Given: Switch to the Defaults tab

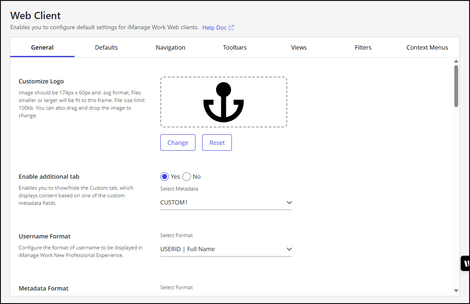Looking at the screenshot, I should (x=107, y=47).
